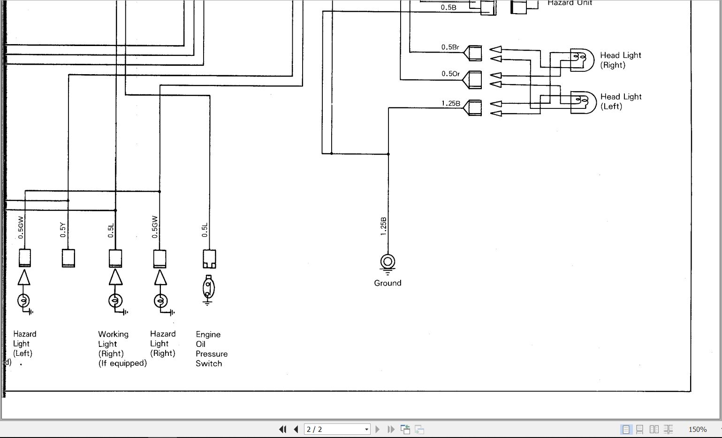This screenshot has width=722, height=438.
Task: Click the Ground symbol in the diagram
Action: coord(387,261)
